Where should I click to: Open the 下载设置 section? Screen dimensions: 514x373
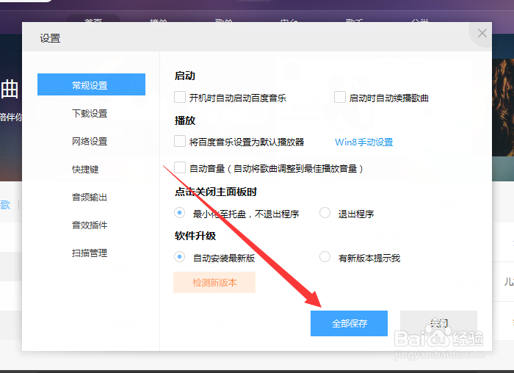tap(90, 113)
